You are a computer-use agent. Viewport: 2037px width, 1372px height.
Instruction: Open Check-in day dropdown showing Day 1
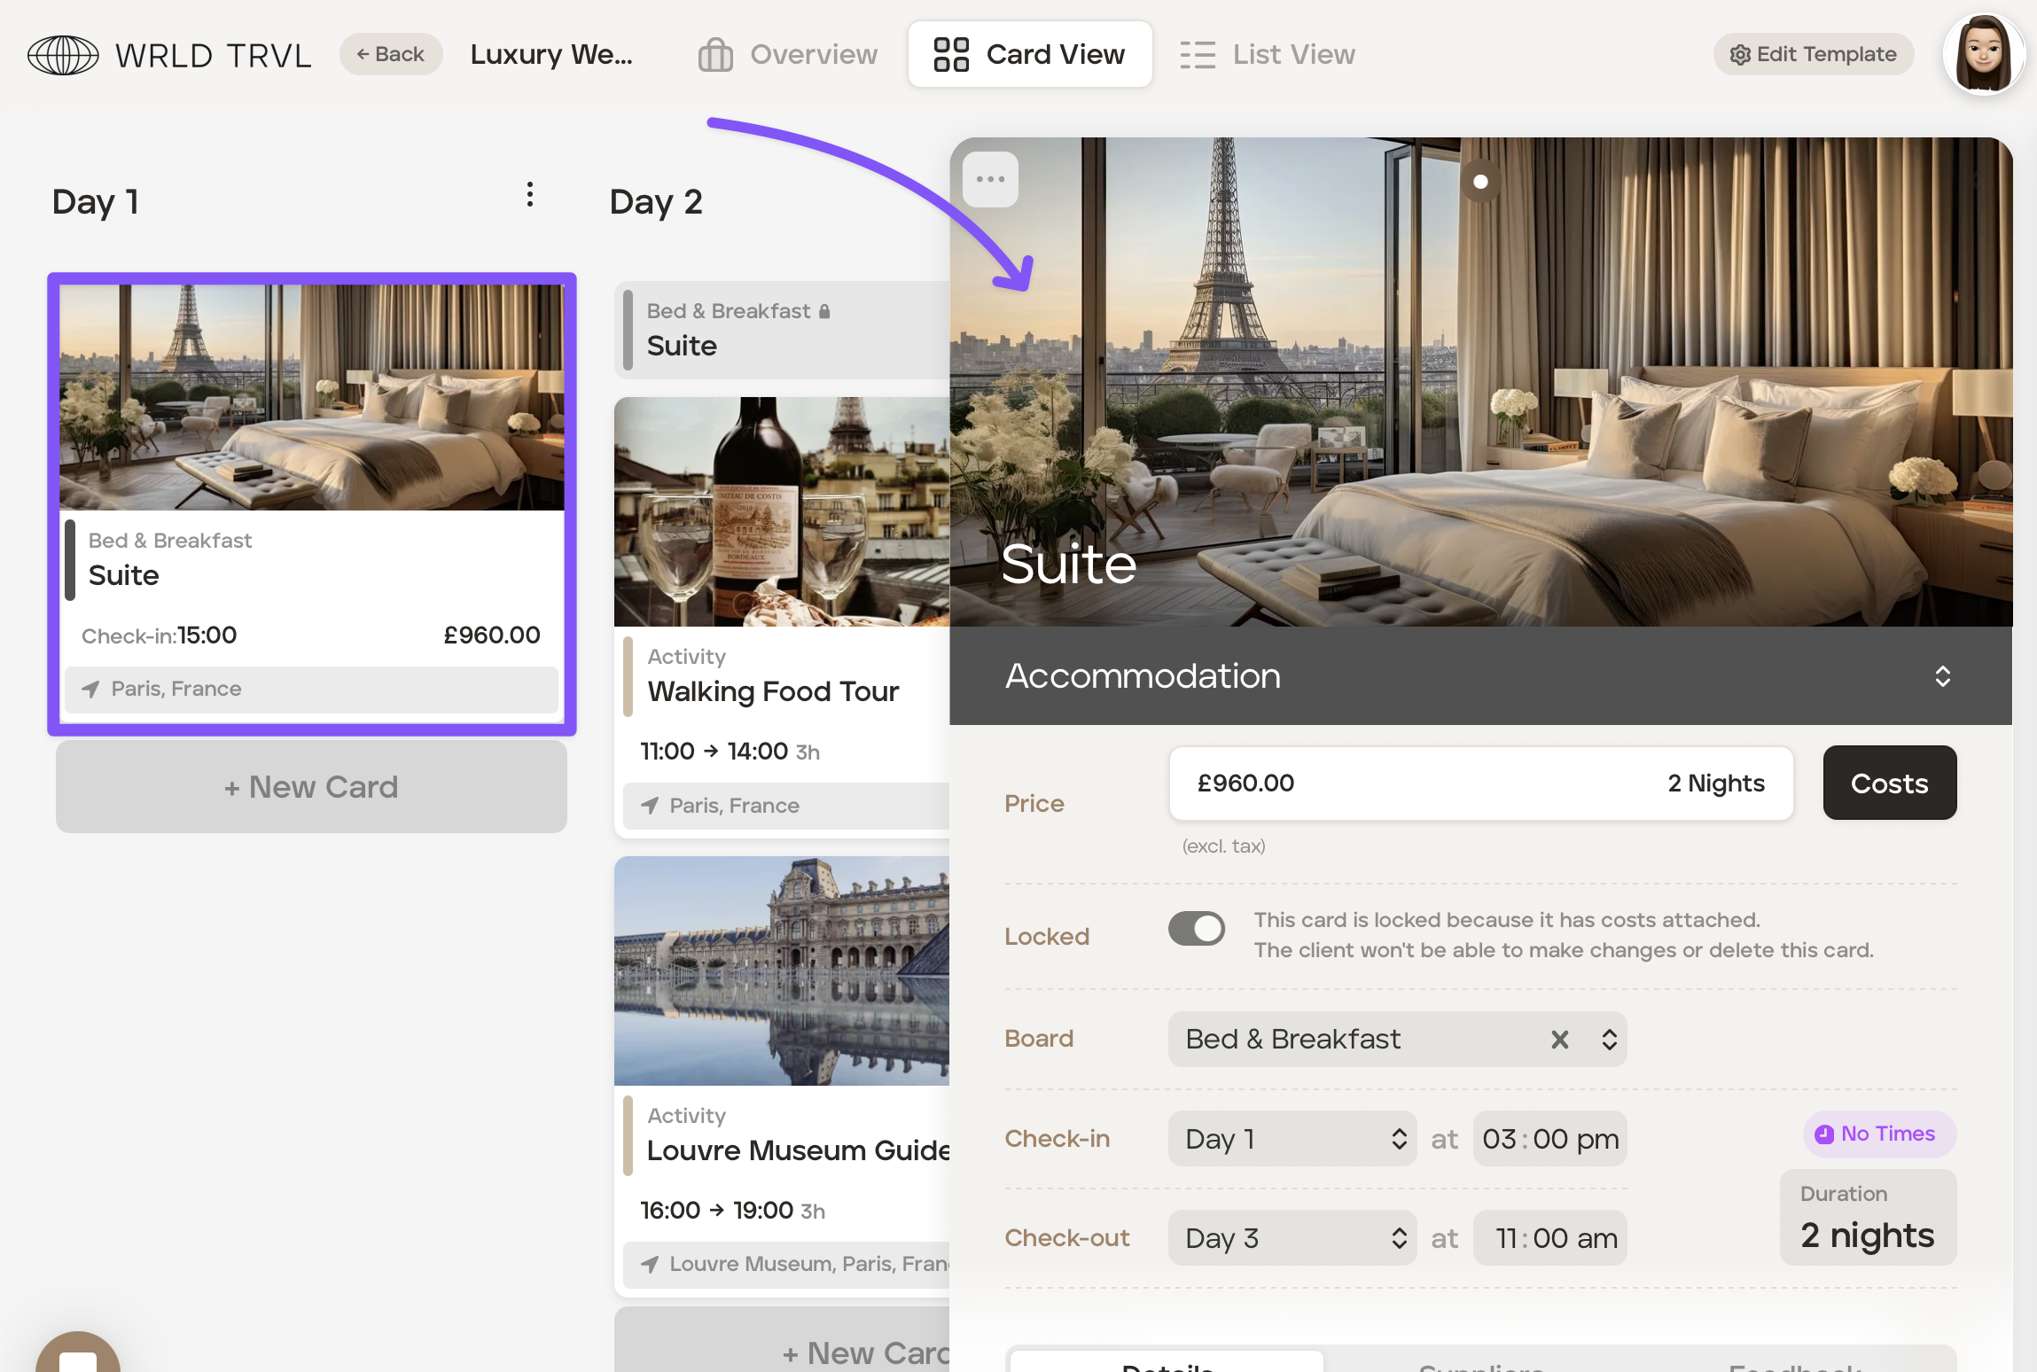1292,1139
